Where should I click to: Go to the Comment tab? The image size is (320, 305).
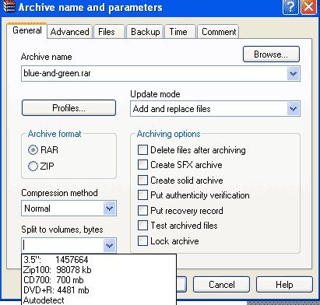coord(218,32)
